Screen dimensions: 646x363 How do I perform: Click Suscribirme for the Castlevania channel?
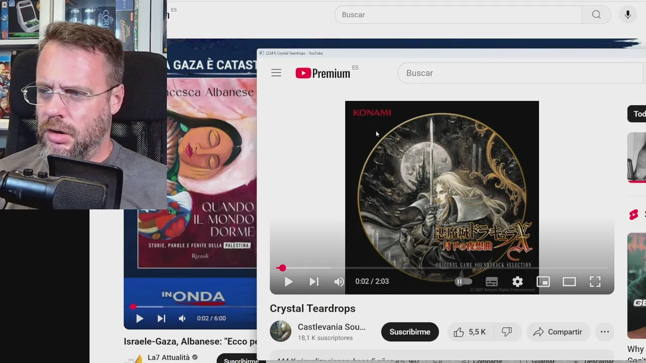[410, 332]
